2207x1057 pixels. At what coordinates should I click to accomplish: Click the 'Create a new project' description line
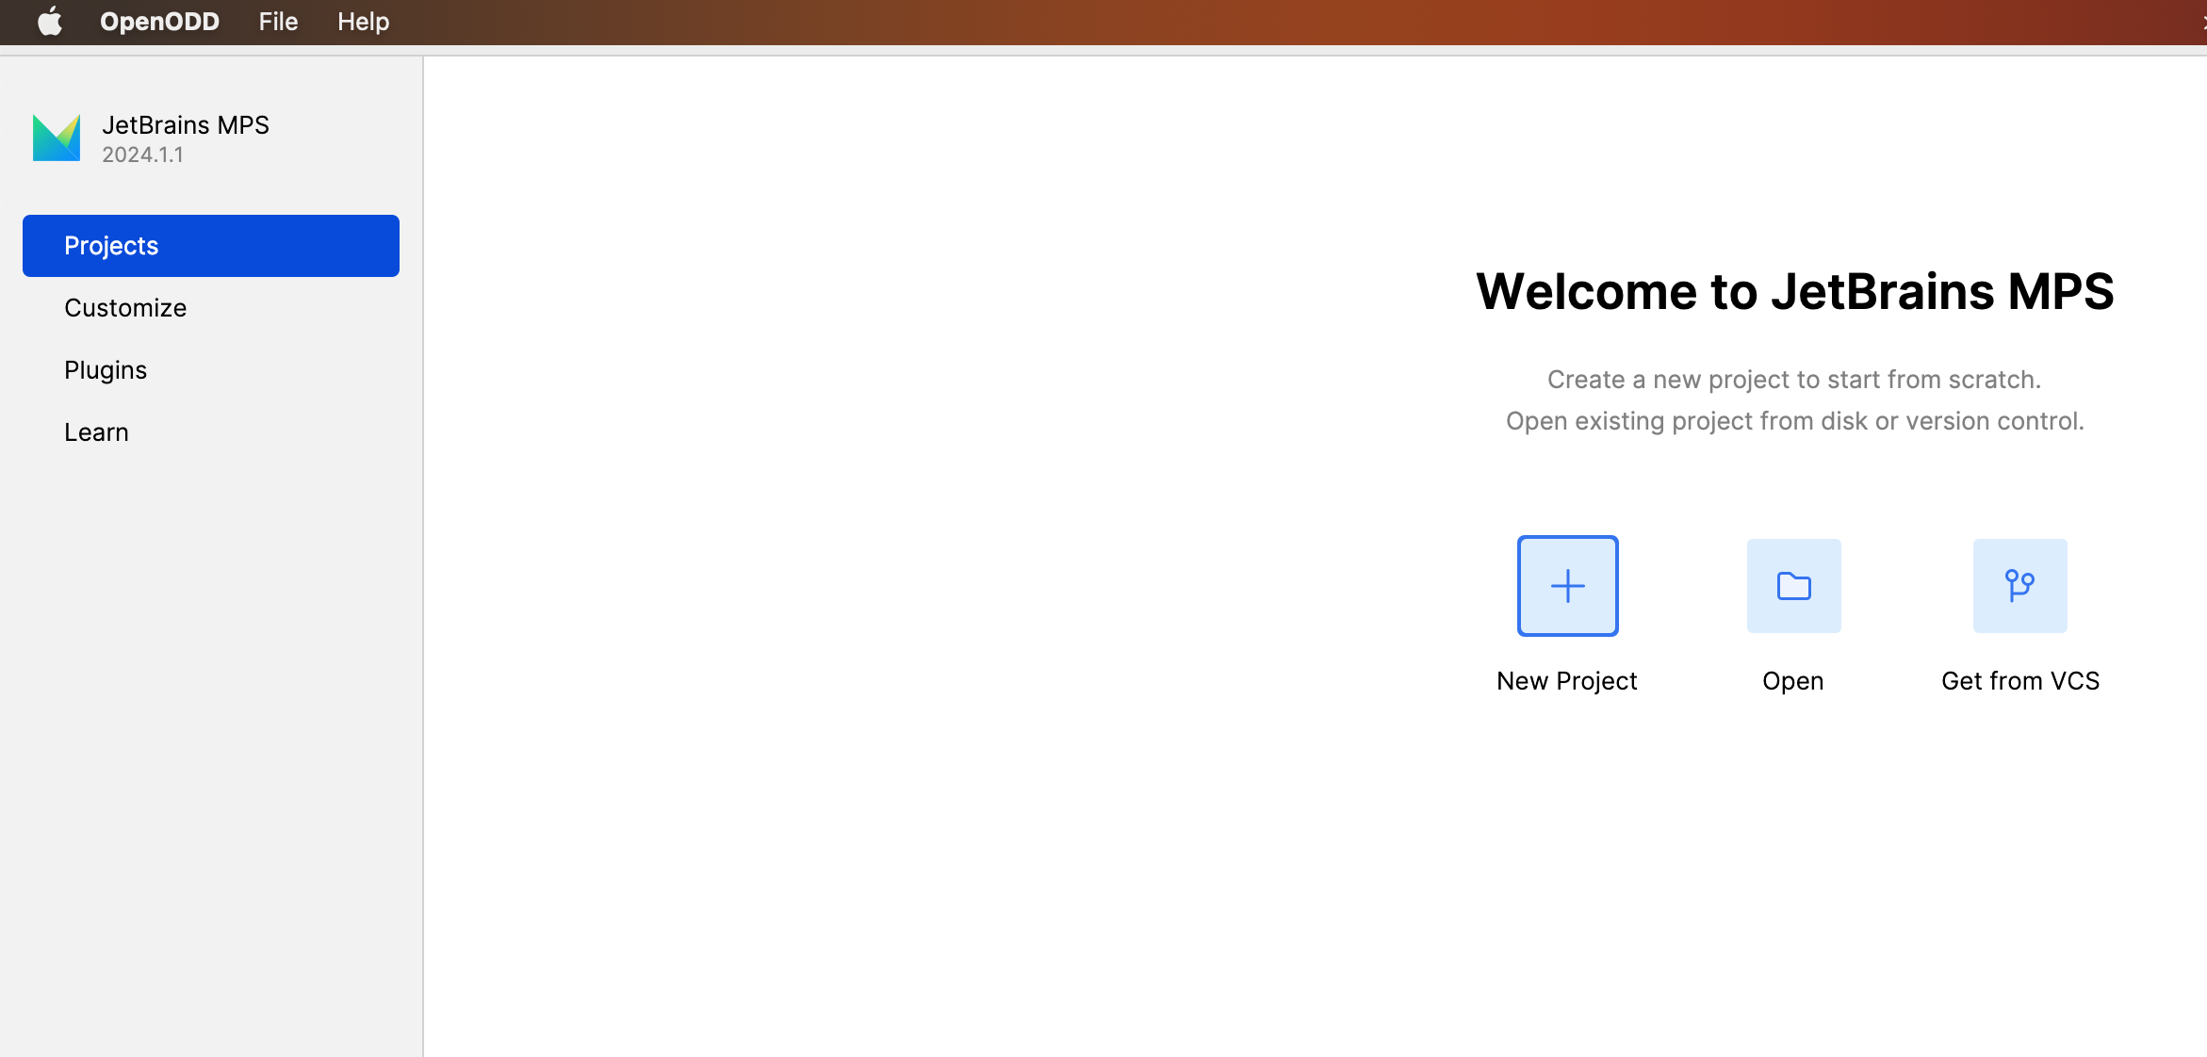(1793, 380)
